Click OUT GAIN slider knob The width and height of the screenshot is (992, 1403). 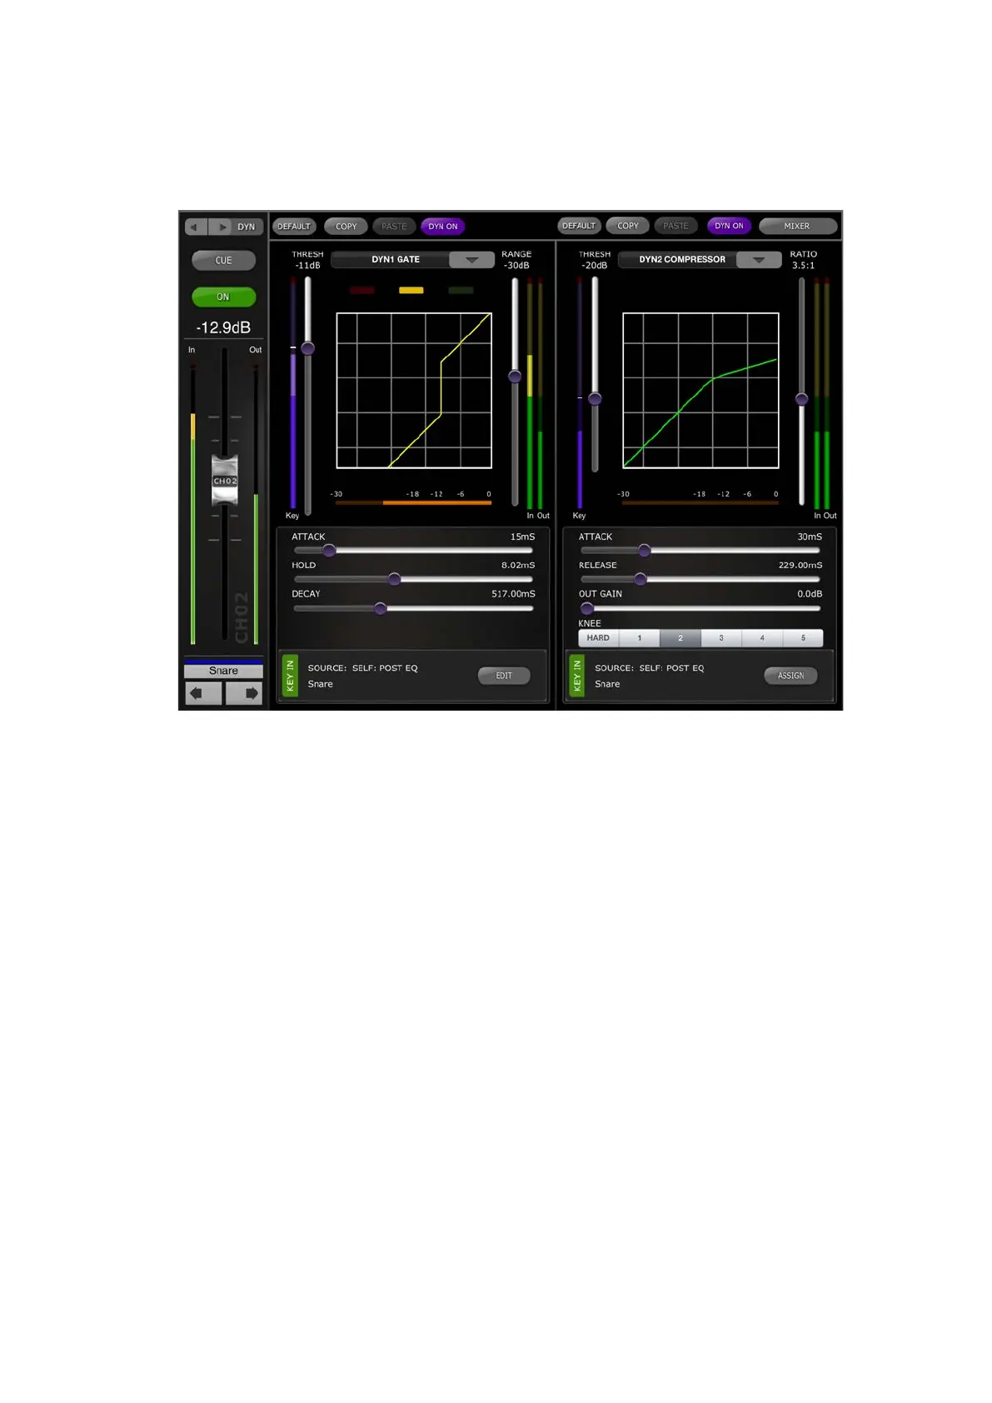[587, 609]
